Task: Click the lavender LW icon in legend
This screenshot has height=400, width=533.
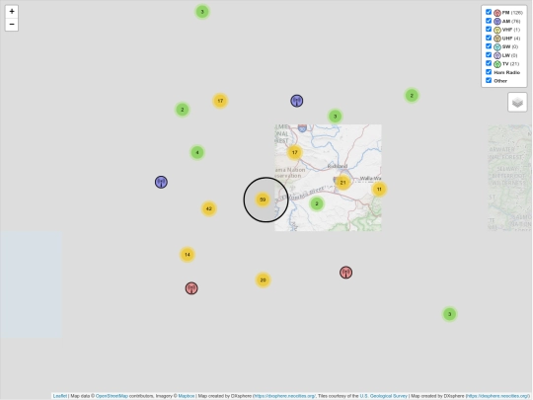Action: pyautogui.click(x=497, y=55)
